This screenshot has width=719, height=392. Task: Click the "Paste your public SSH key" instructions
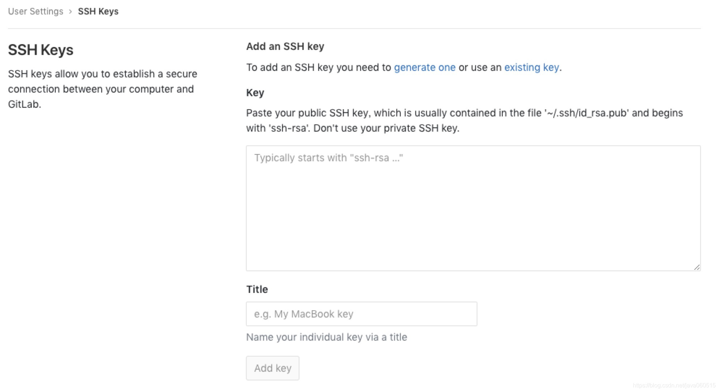(307, 113)
